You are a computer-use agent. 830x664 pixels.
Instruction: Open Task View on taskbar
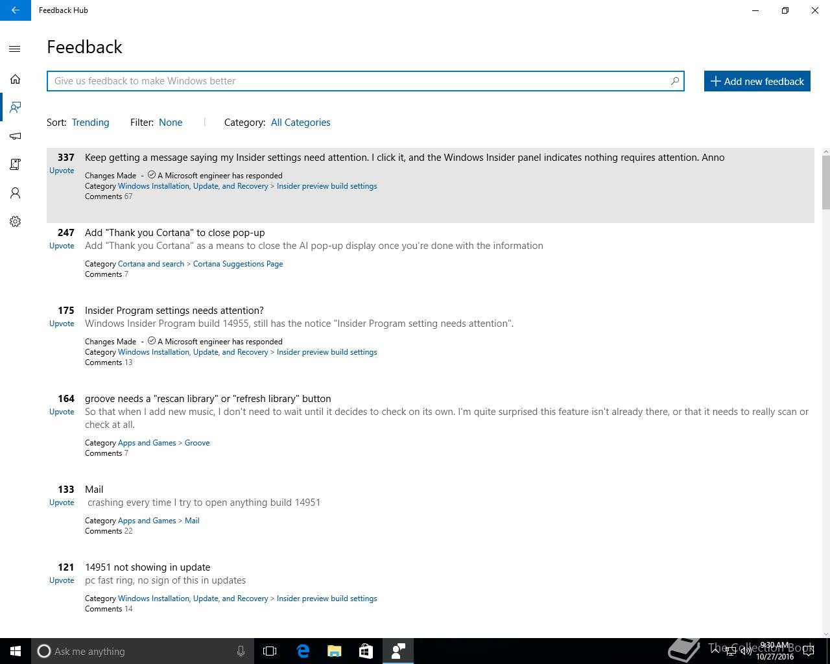(270, 651)
